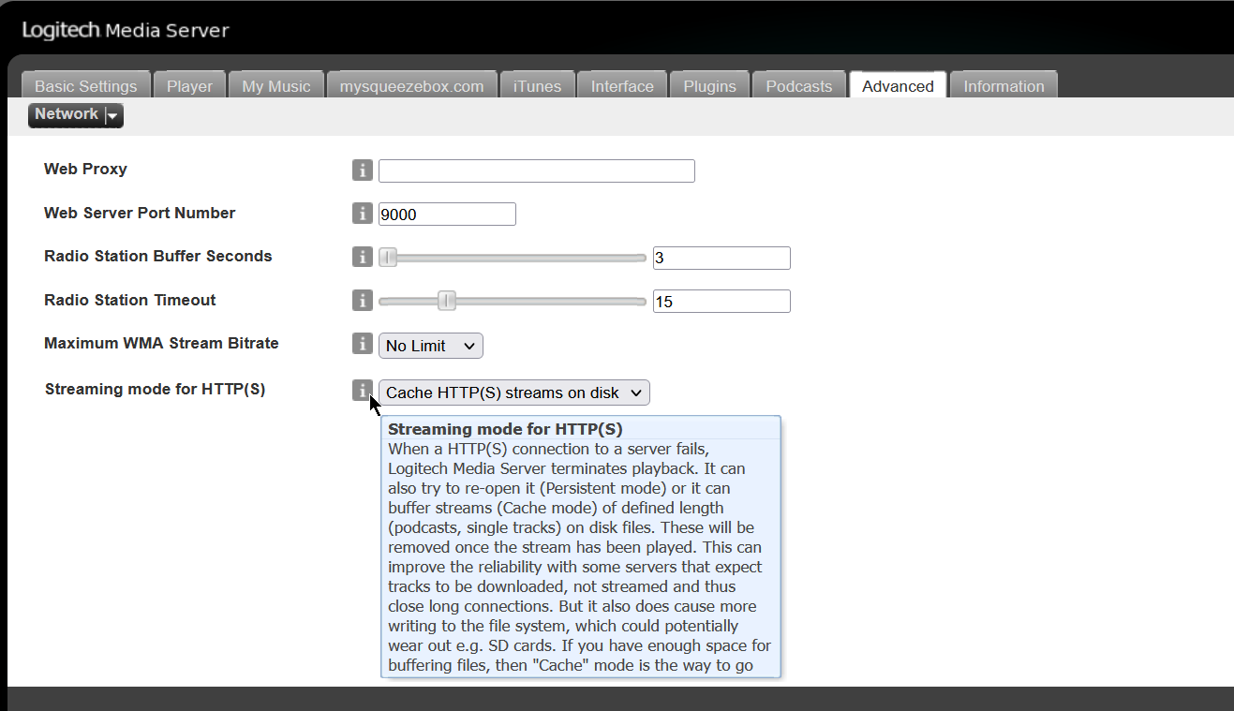Open the Information tab
This screenshot has height=711, width=1234.
(x=1004, y=85)
